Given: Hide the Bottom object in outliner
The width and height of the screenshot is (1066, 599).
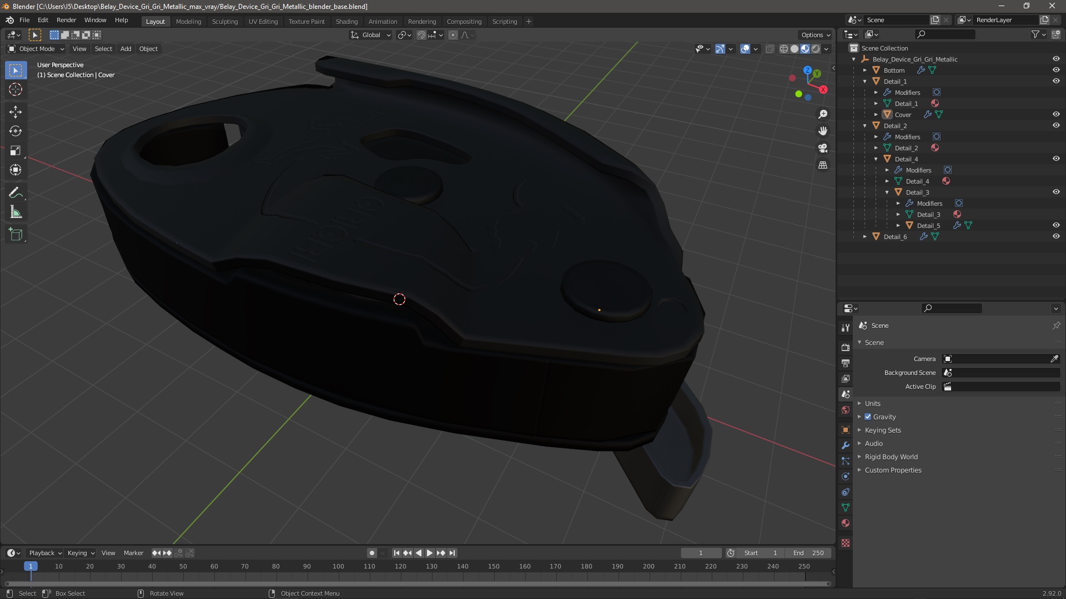Looking at the screenshot, I should tap(1056, 70).
